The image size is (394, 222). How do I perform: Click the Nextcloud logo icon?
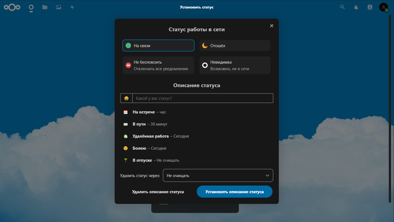pyautogui.click(x=12, y=7)
